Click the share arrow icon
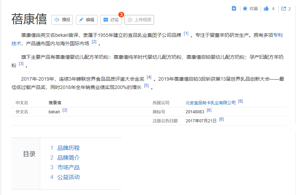296x195 pixels. (284, 8)
